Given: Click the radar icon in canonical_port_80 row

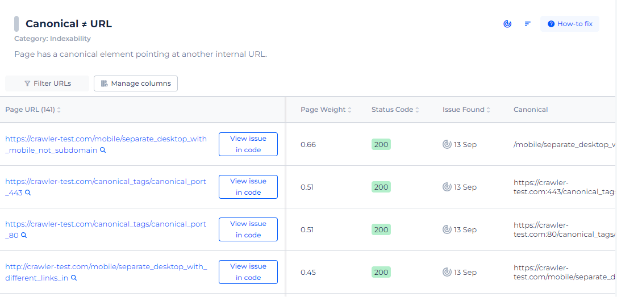Looking at the screenshot, I should point(447,229).
